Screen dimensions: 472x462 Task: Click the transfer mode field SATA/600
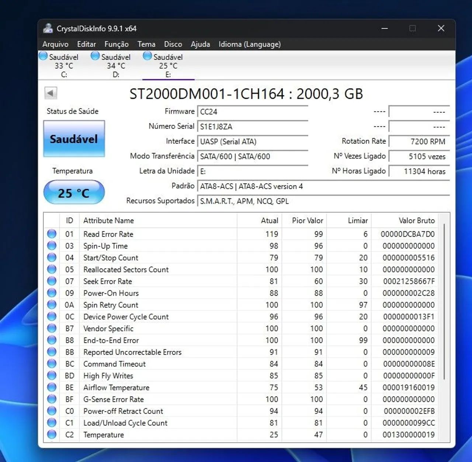click(253, 156)
